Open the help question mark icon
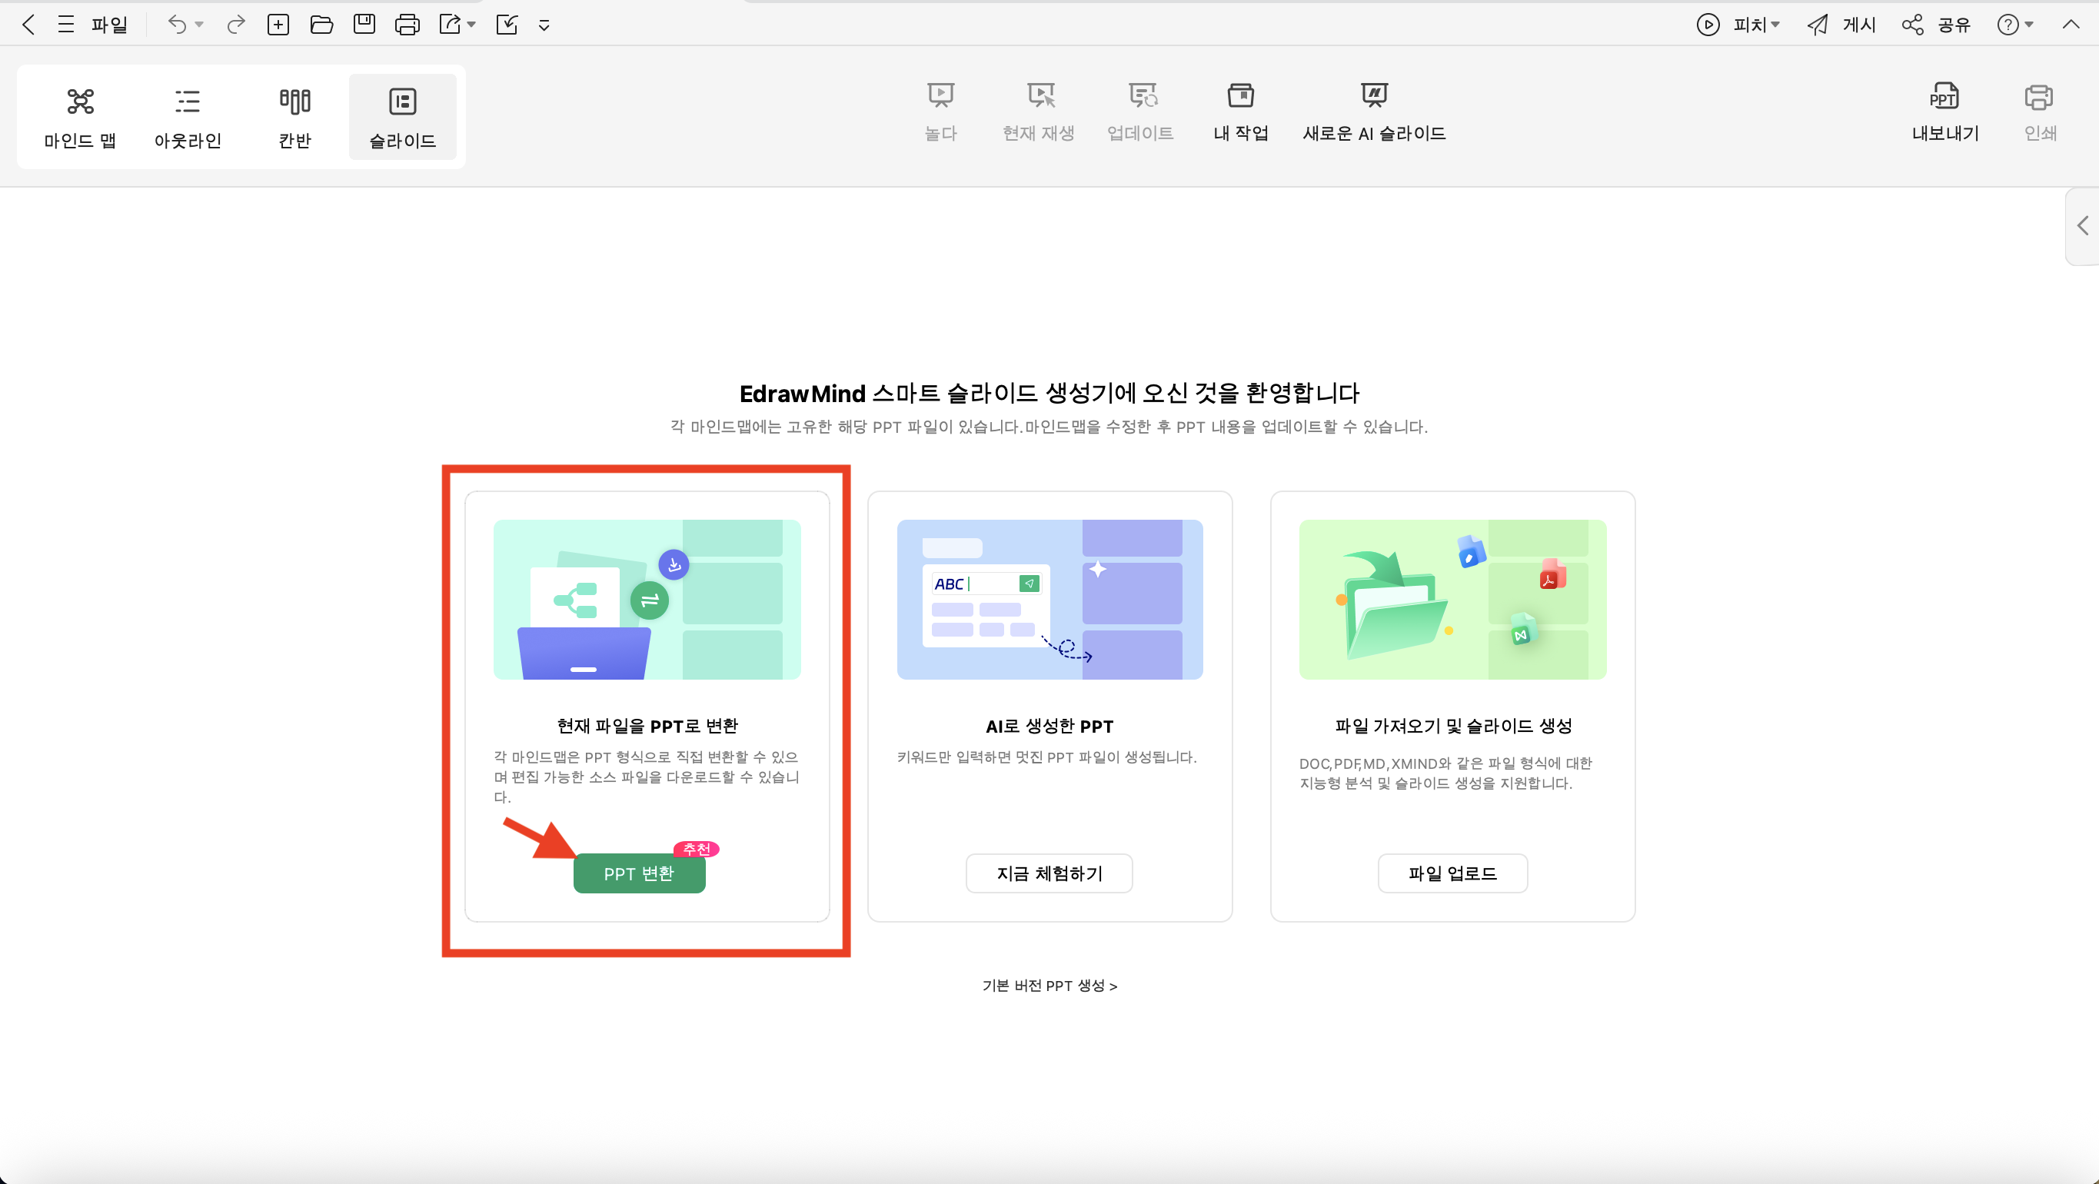This screenshot has height=1184, width=2099. (x=2008, y=25)
